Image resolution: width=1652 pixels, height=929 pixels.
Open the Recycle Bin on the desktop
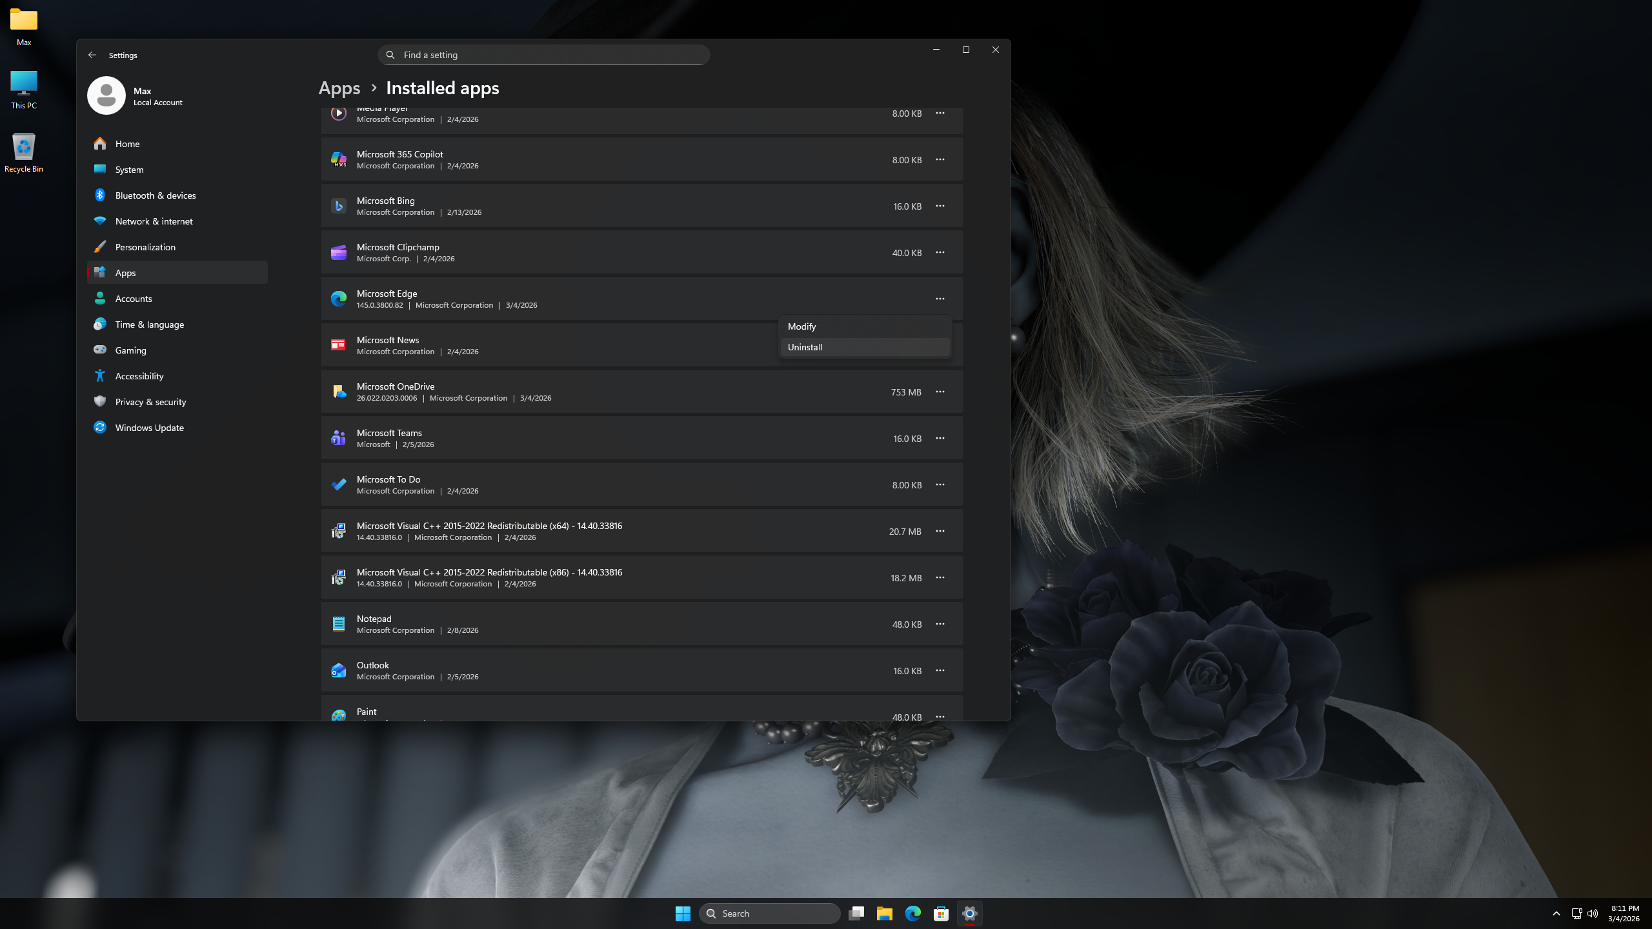tap(24, 153)
